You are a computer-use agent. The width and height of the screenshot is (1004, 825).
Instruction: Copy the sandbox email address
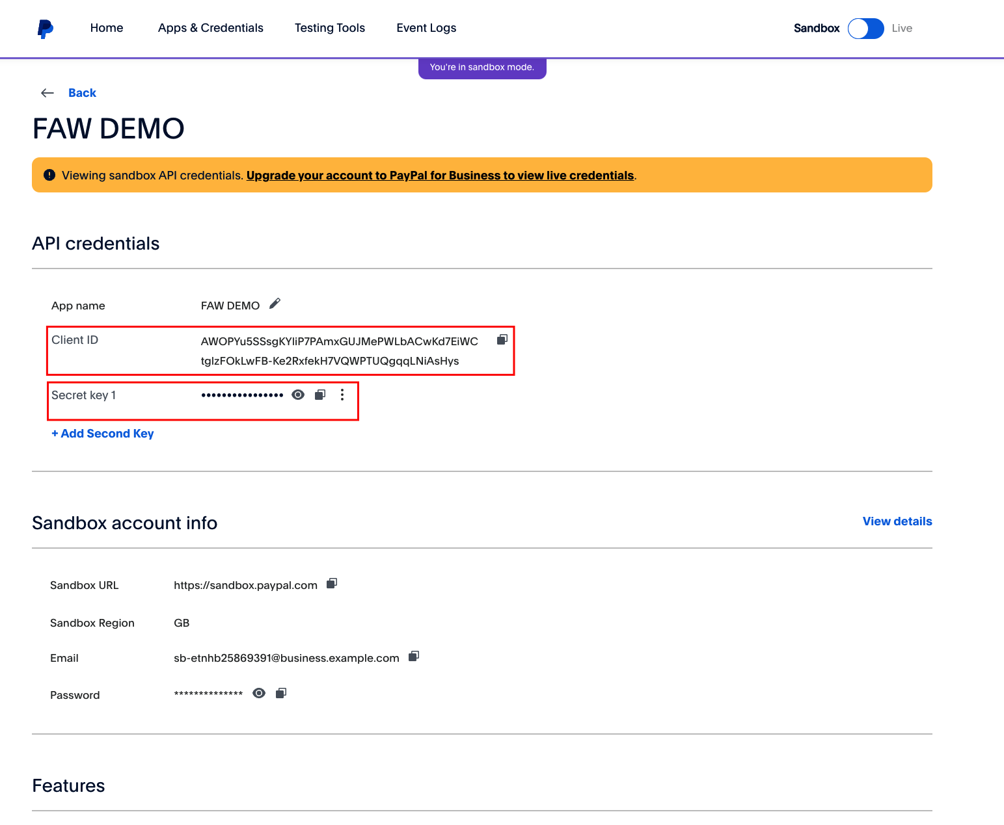414,656
